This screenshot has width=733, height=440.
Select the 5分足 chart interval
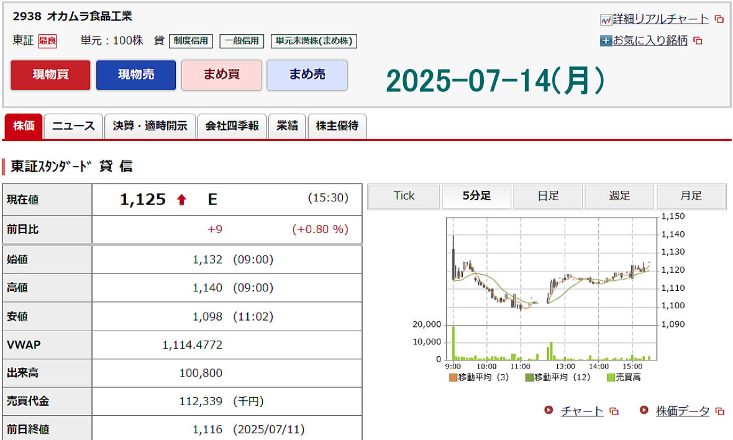click(x=476, y=196)
